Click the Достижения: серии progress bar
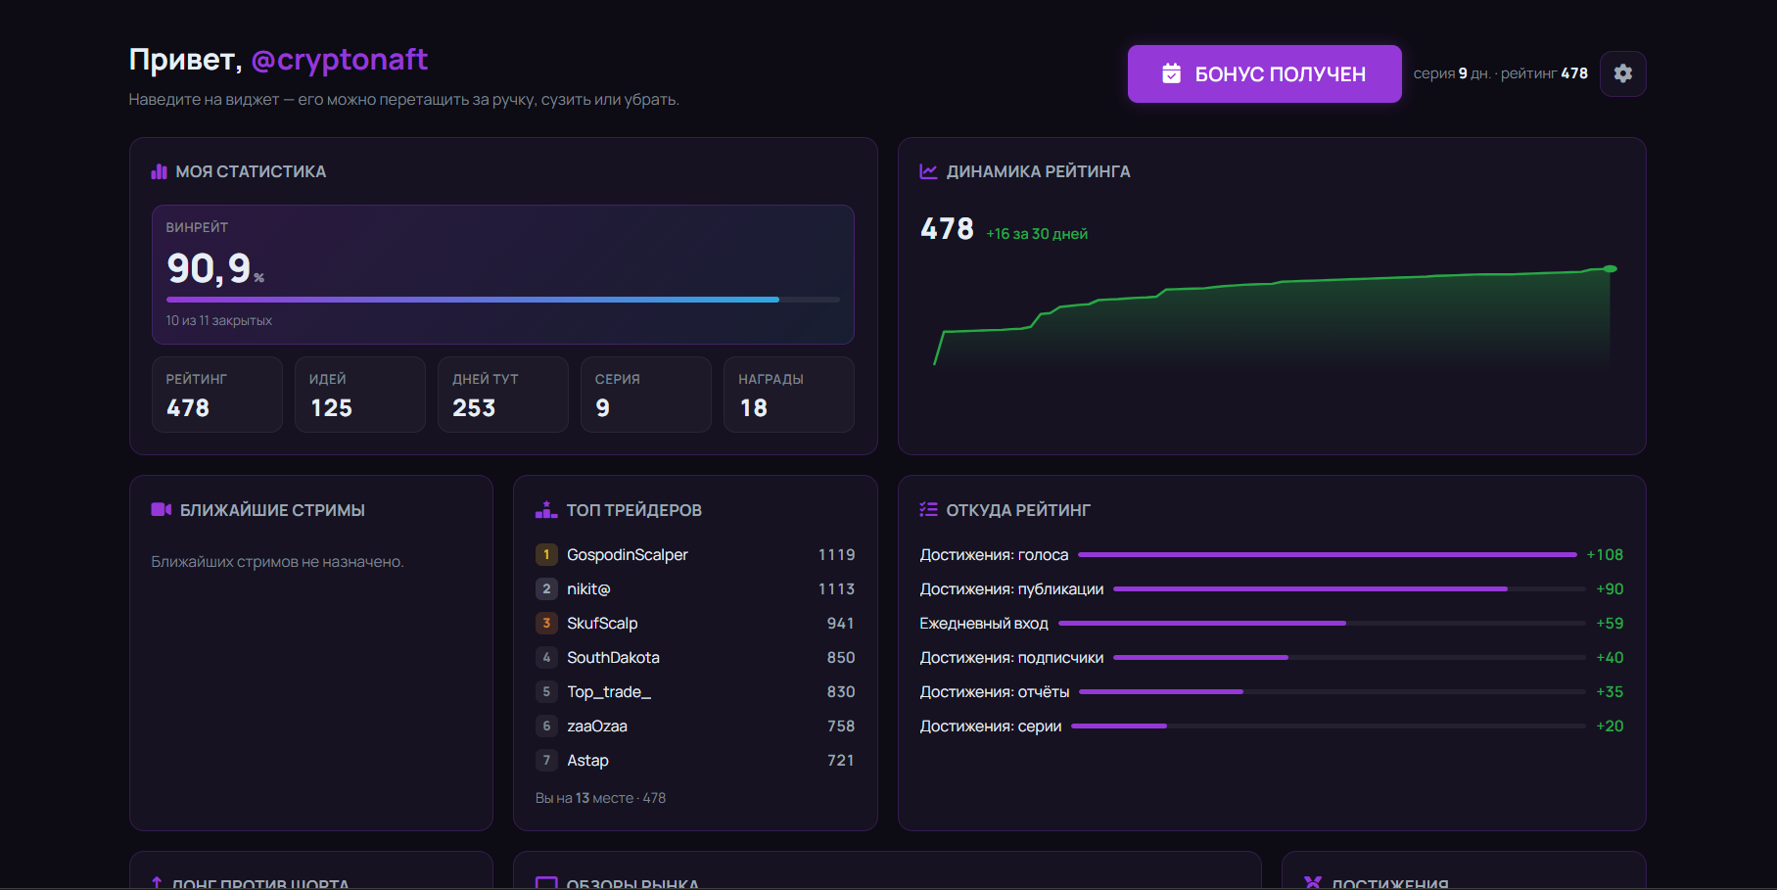Screen dimensions: 1777x890 click(1329, 726)
